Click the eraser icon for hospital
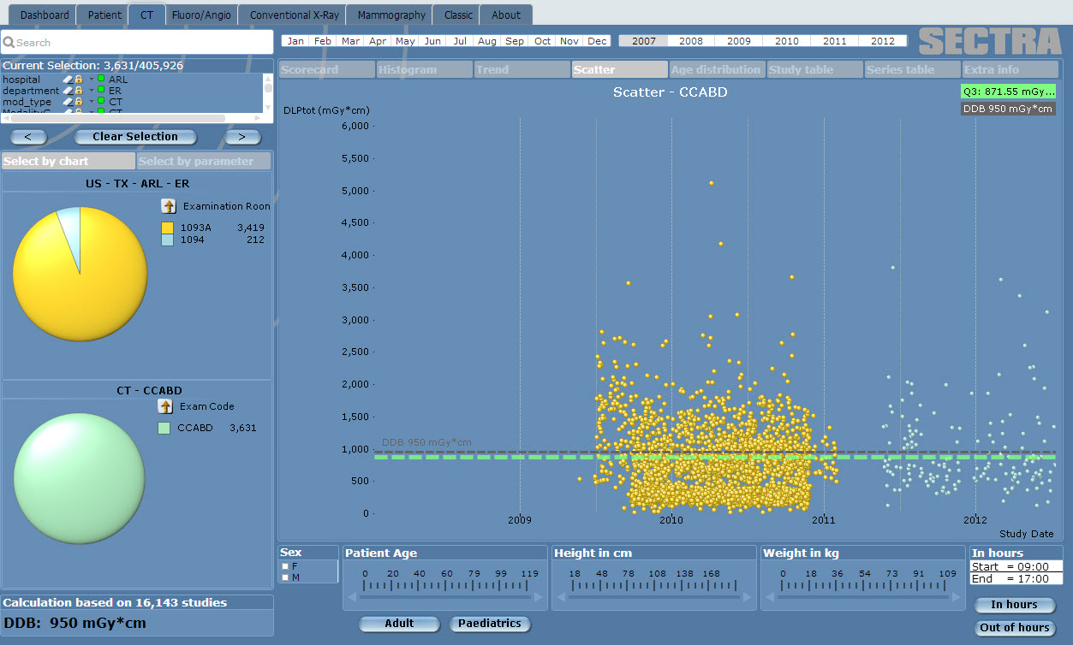The width and height of the screenshot is (1073, 645). point(68,80)
